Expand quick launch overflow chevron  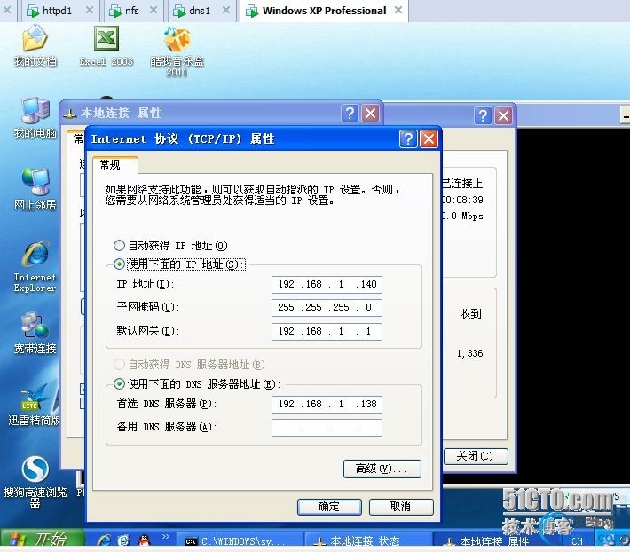pyautogui.click(x=166, y=536)
